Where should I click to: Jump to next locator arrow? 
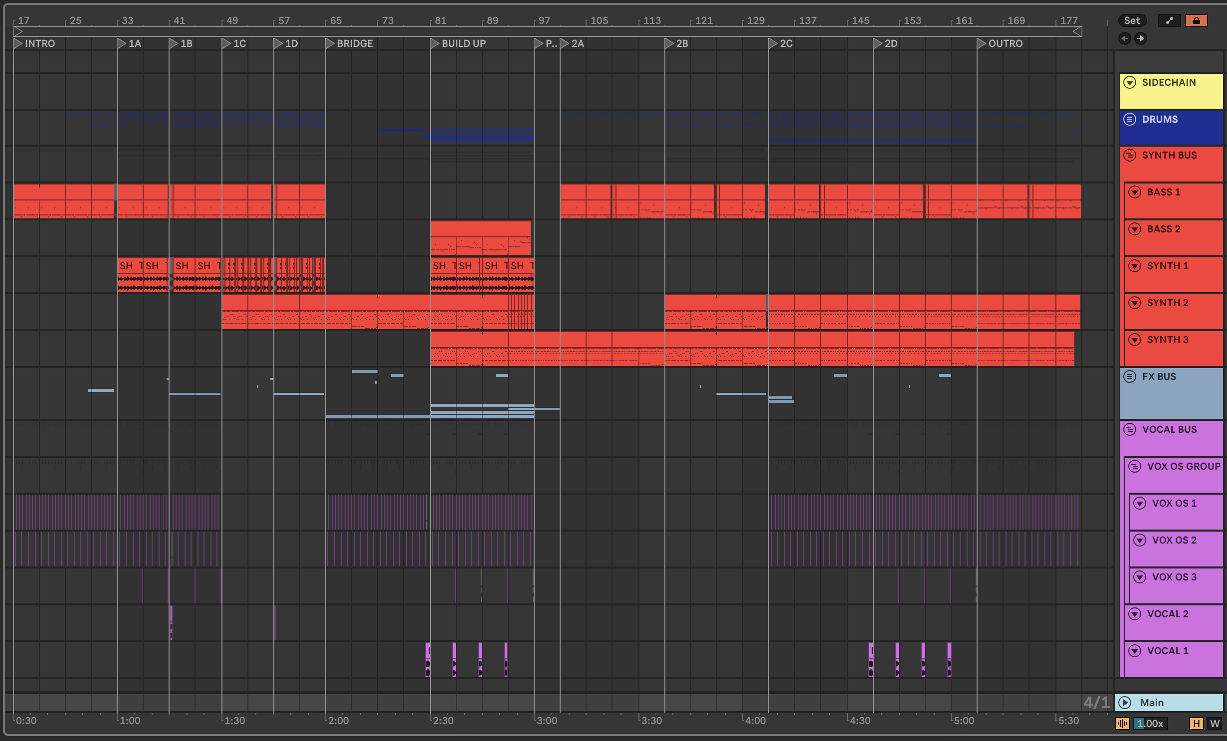(1141, 38)
